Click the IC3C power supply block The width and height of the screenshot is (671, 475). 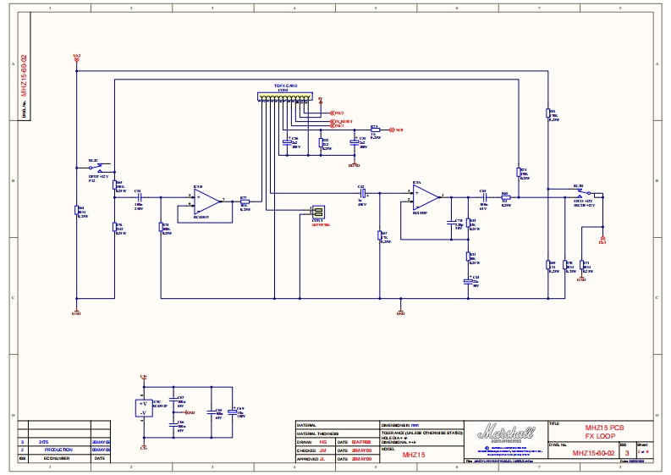pyautogui.click(x=143, y=408)
